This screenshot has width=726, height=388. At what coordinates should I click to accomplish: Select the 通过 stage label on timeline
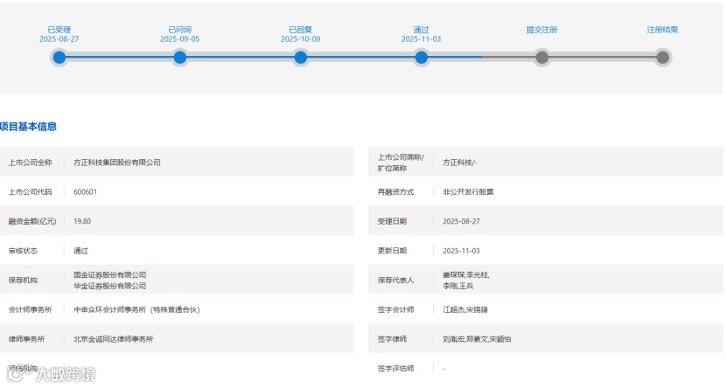point(422,30)
